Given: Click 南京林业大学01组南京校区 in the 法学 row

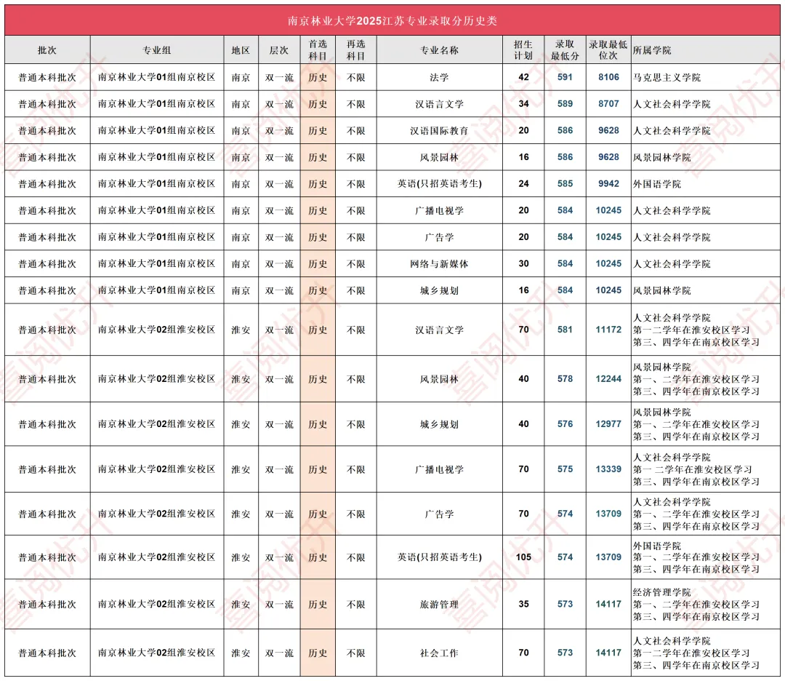Looking at the screenshot, I should [157, 77].
